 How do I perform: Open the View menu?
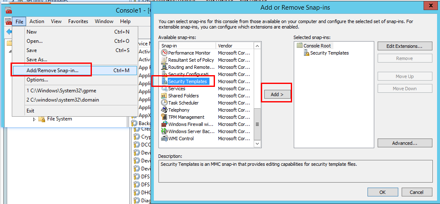pos(56,21)
